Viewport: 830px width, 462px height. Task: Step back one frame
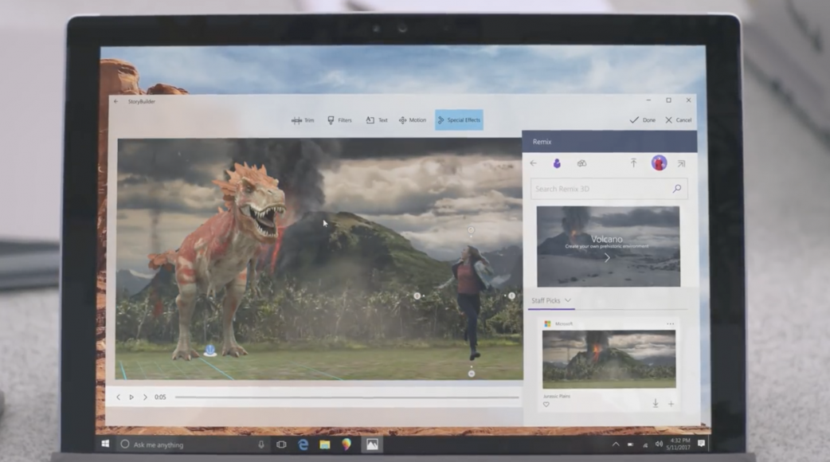pyautogui.click(x=118, y=397)
